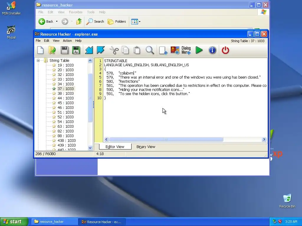Click the Resource Hacker taskbar button

tap(102, 222)
